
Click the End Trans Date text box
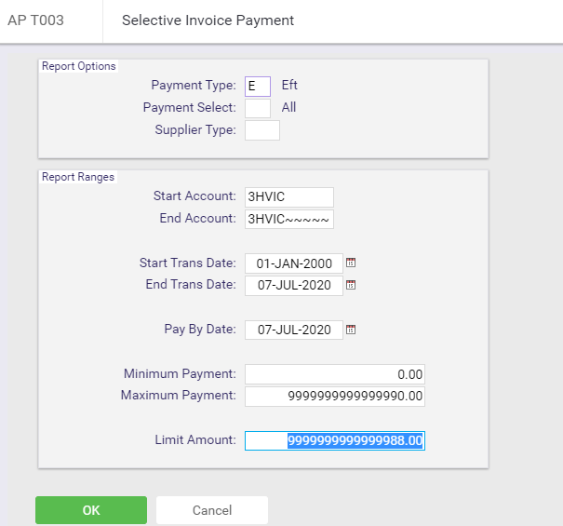[294, 286]
